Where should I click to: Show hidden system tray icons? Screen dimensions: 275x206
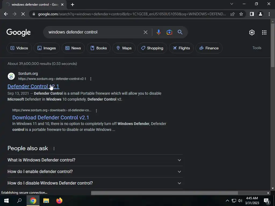[x=227, y=201]
